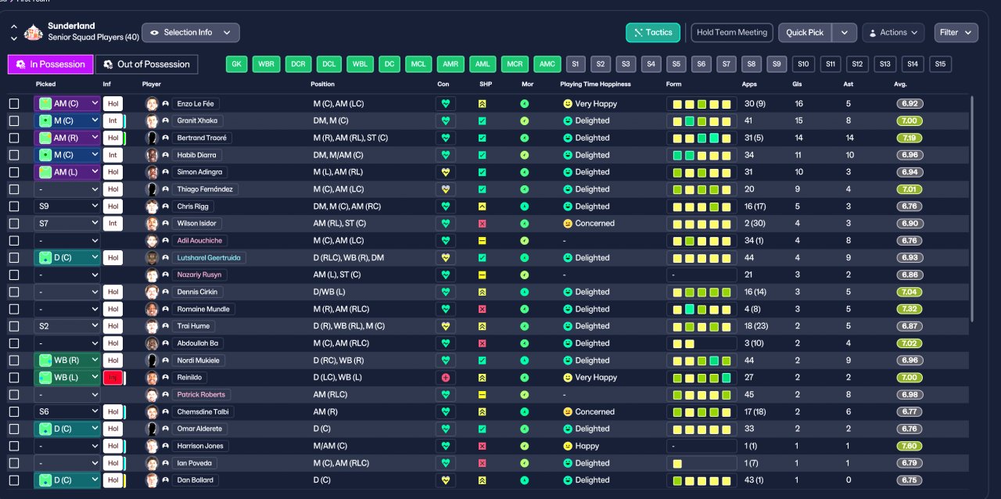
Task: Click Bertrand Traoré's morale icon
Action: click(x=524, y=138)
